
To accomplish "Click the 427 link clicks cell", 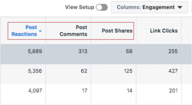I will [173, 71].
